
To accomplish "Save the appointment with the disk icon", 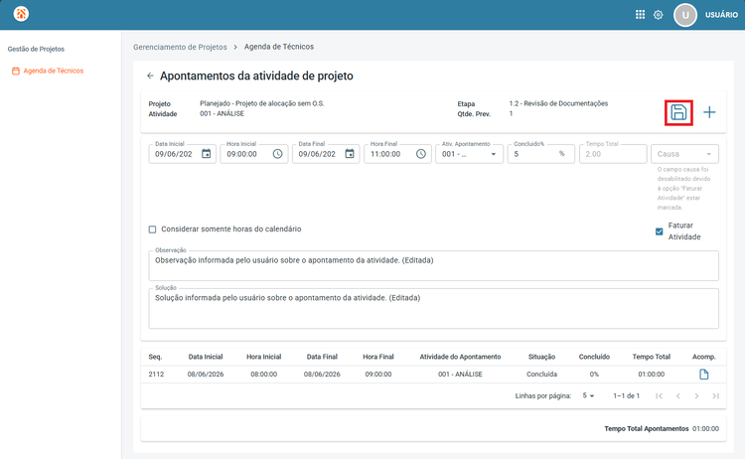I will click(678, 112).
